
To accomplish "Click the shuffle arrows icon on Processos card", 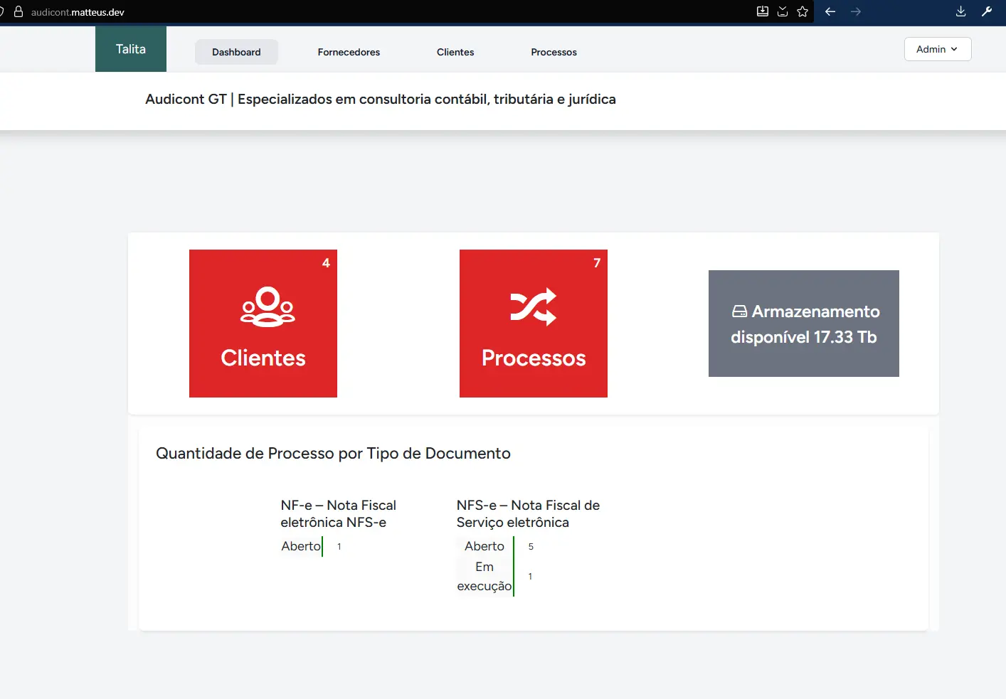I will tap(533, 306).
